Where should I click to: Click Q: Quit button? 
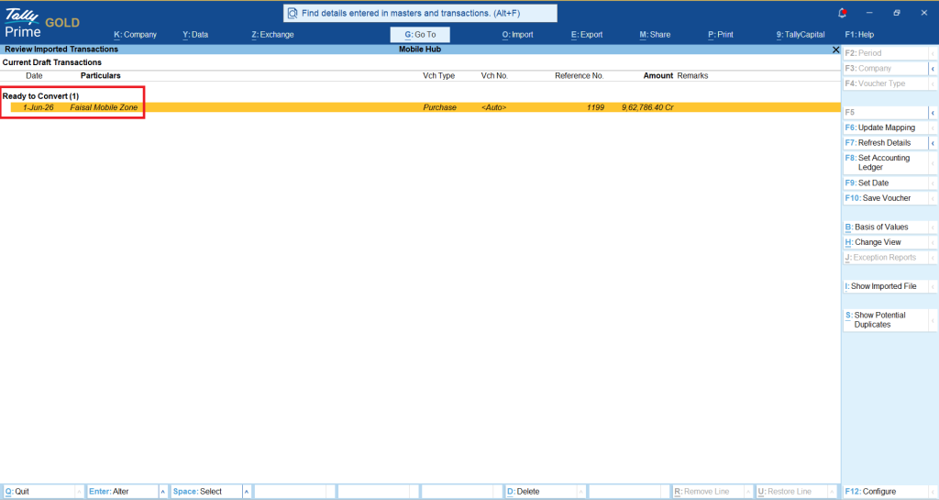pyautogui.click(x=39, y=492)
